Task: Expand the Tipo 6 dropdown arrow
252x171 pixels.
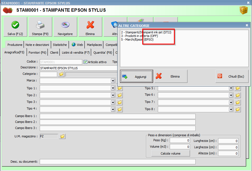Action: click(x=231, y=95)
